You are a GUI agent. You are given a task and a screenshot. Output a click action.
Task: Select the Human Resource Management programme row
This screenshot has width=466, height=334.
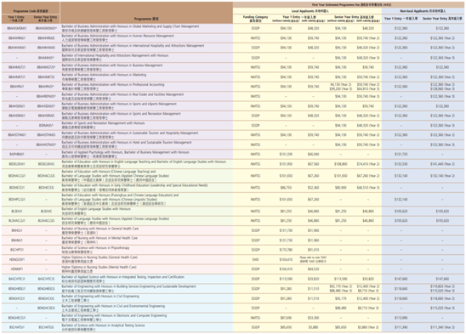coord(233,38)
